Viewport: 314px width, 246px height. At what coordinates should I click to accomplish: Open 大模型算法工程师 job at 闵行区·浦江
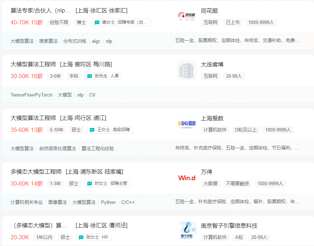[x=33, y=118]
